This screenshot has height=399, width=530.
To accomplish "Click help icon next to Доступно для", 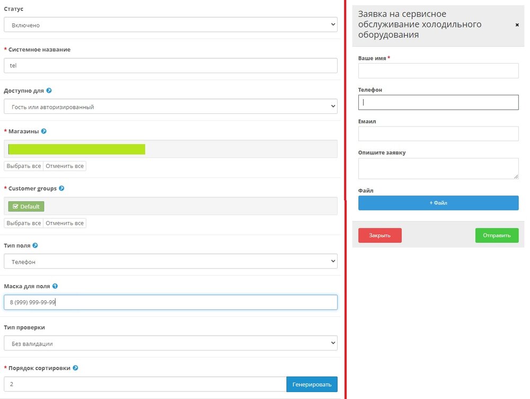I will coord(49,91).
